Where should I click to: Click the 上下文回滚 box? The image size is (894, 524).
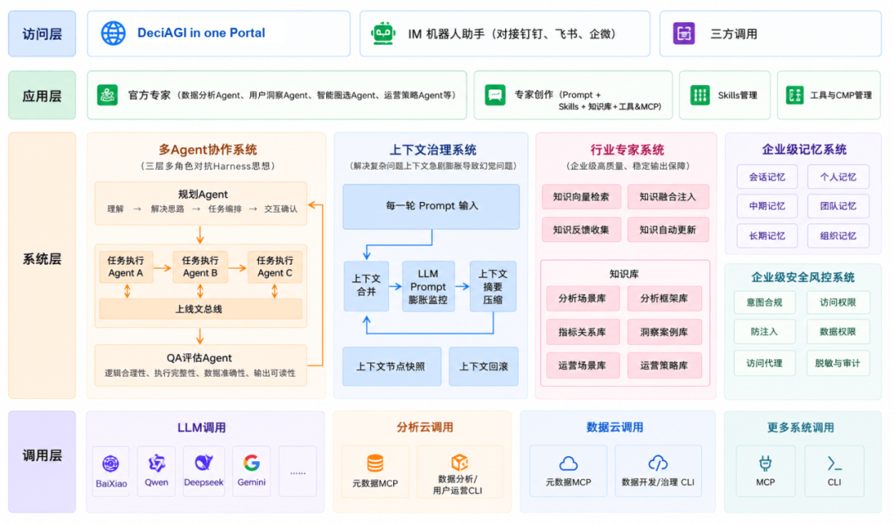point(483,366)
